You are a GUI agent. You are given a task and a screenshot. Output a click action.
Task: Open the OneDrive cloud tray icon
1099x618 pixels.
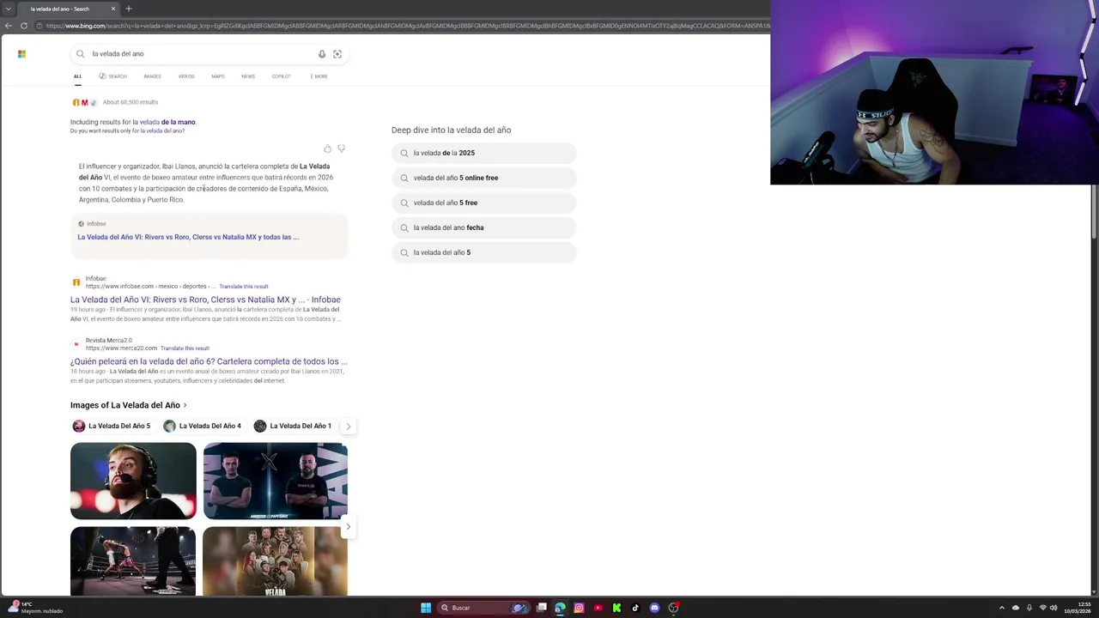pyautogui.click(x=1016, y=608)
